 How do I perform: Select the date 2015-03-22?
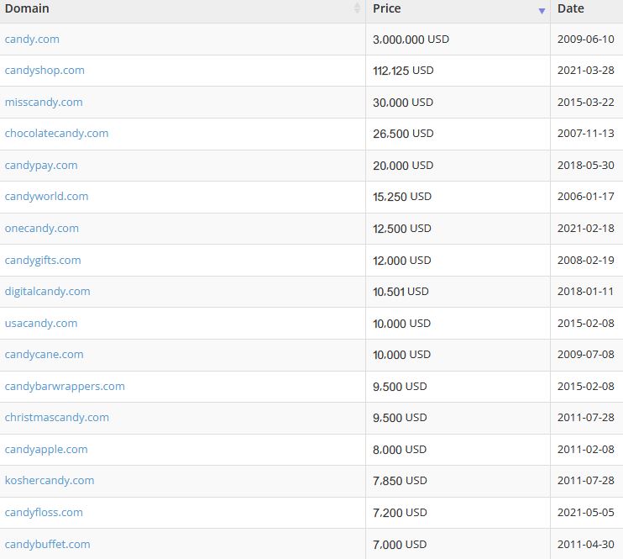[x=586, y=103]
